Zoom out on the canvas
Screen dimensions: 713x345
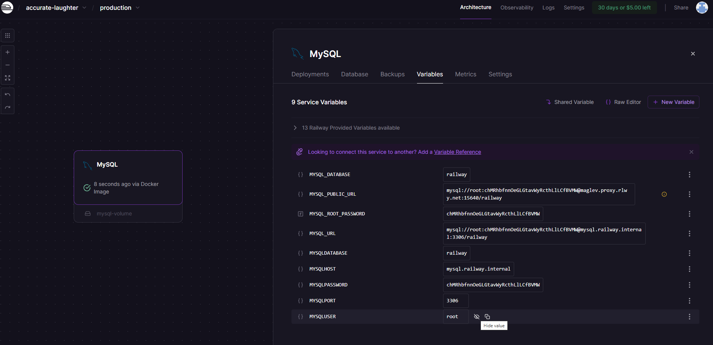tap(8, 65)
